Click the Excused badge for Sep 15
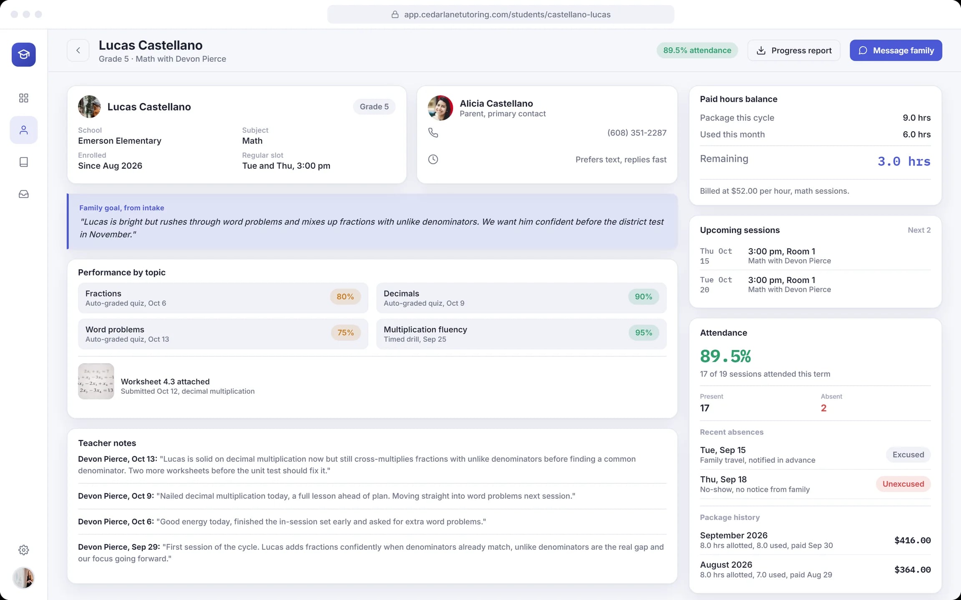 pyautogui.click(x=908, y=455)
